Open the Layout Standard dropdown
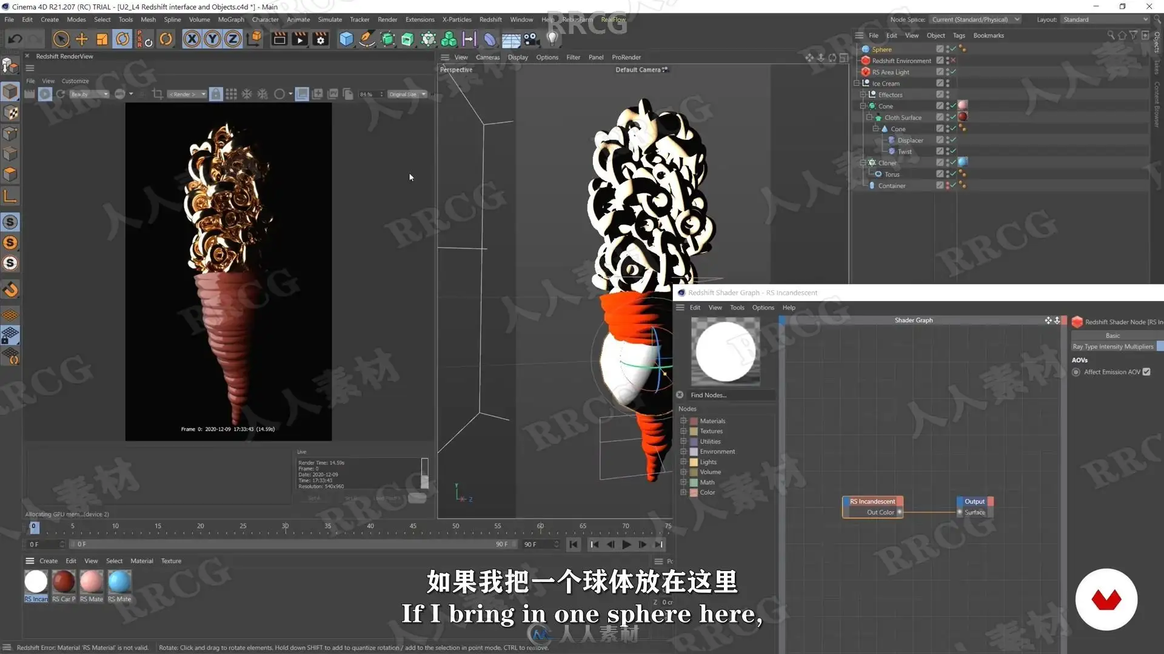This screenshot has height=654, width=1164. (x=1105, y=19)
